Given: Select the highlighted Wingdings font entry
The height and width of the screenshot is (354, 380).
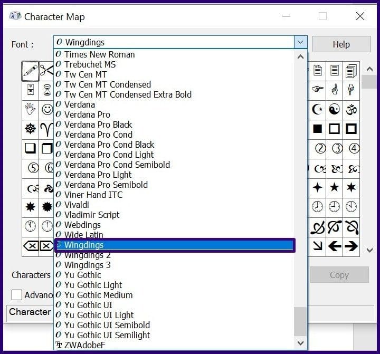Looking at the screenshot, I should click(x=174, y=245).
